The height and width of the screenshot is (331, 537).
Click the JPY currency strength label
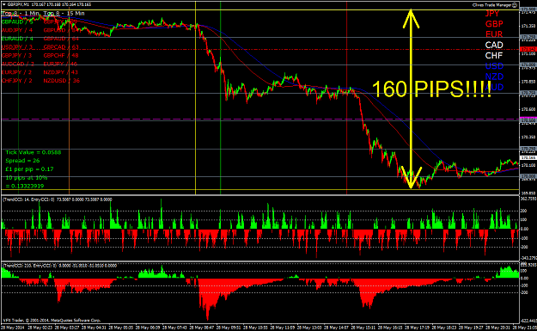click(492, 14)
